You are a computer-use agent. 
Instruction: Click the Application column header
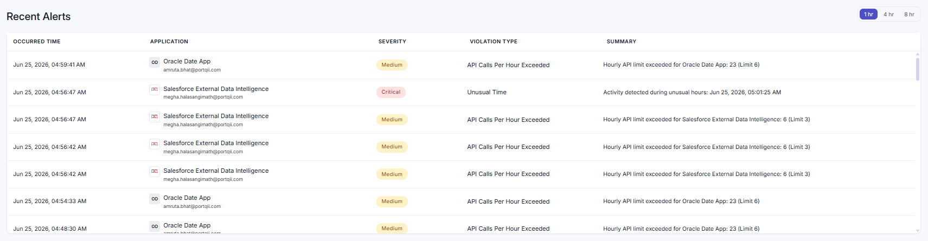tap(169, 42)
